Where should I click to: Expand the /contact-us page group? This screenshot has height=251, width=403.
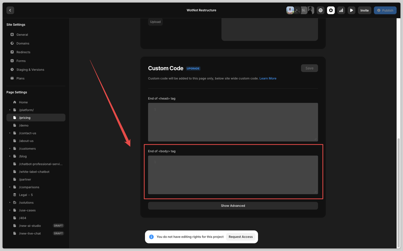[x=10, y=133]
